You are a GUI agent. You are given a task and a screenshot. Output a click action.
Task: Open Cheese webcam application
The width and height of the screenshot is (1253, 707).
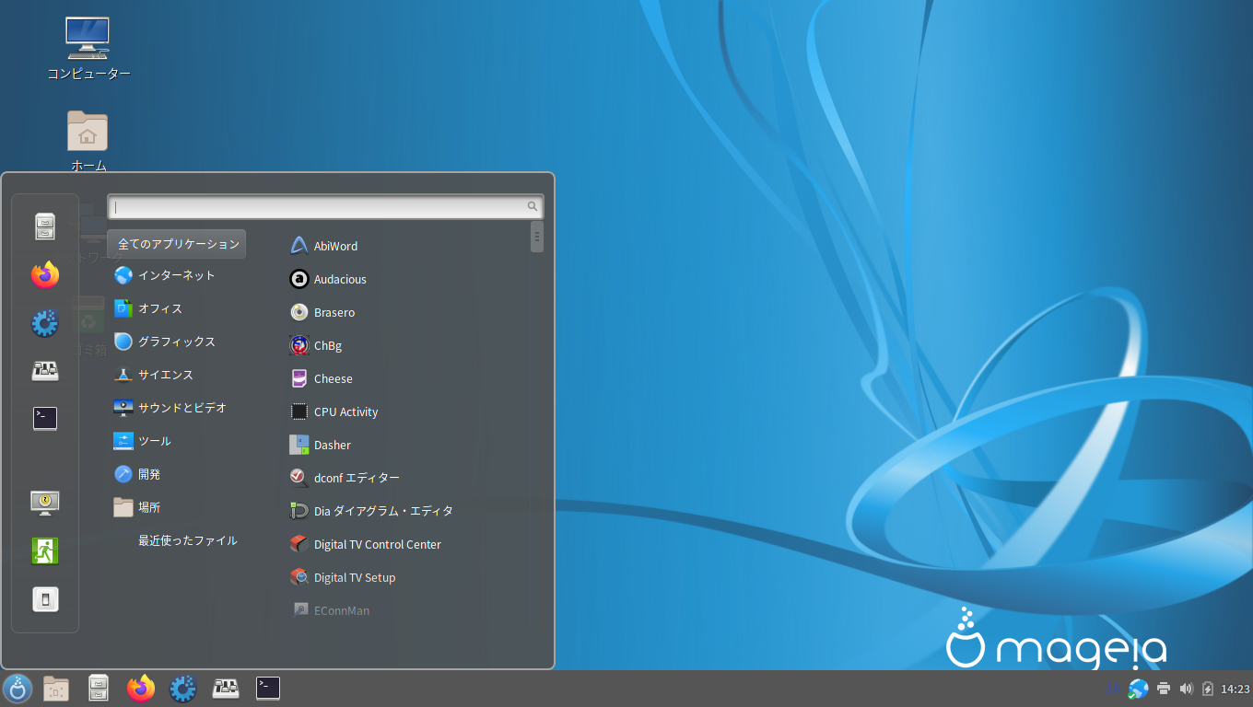[322, 378]
